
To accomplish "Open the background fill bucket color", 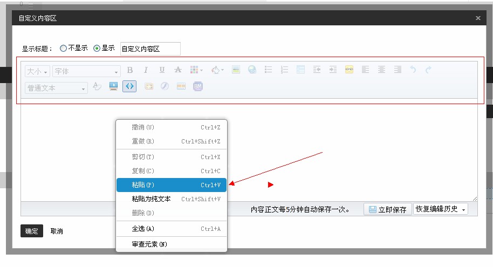I will click(x=217, y=70).
